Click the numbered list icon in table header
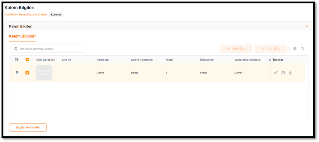The width and height of the screenshot is (319, 142). tap(17, 60)
